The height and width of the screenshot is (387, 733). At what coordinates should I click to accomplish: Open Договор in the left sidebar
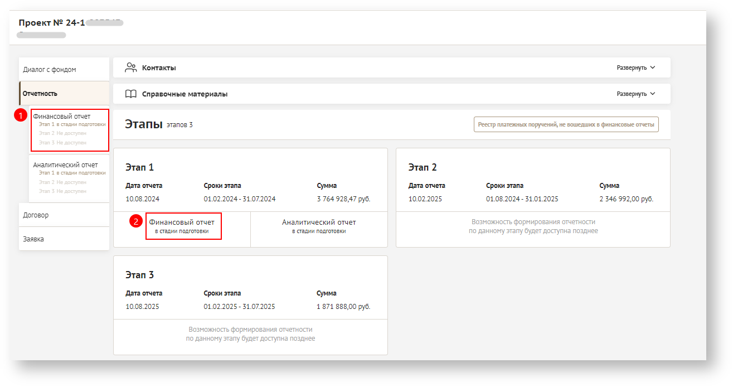(36, 215)
